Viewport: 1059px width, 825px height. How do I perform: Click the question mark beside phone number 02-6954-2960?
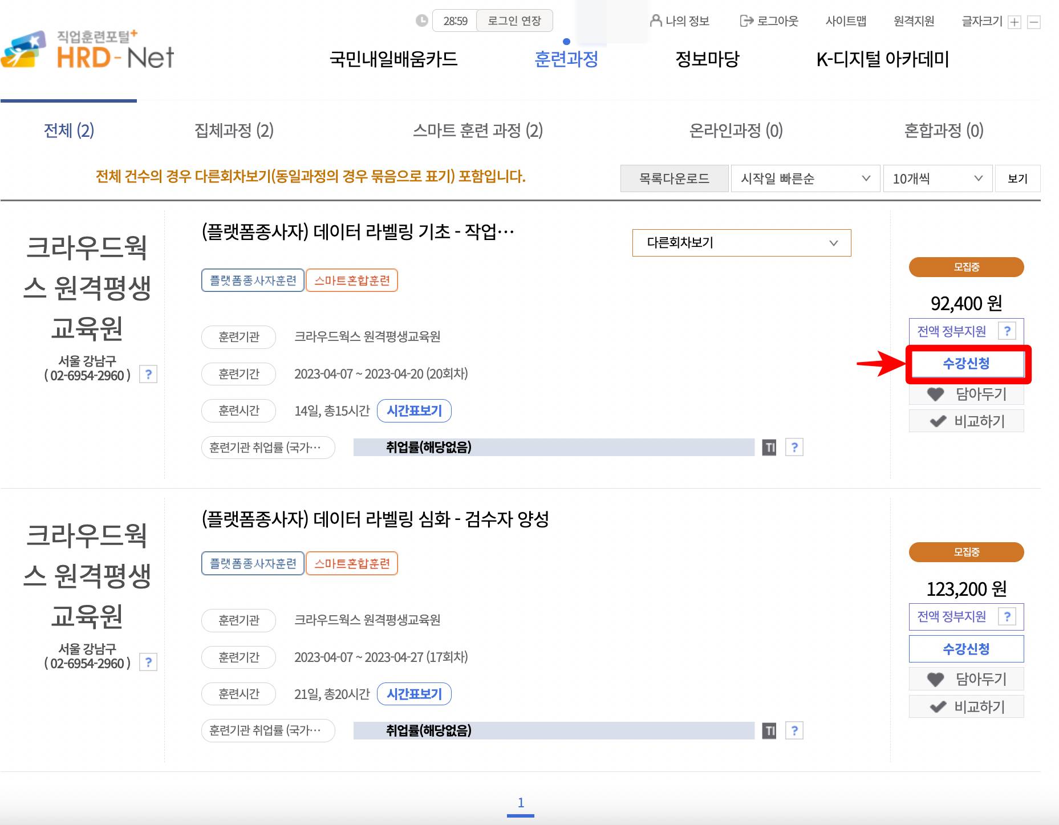(149, 375)
